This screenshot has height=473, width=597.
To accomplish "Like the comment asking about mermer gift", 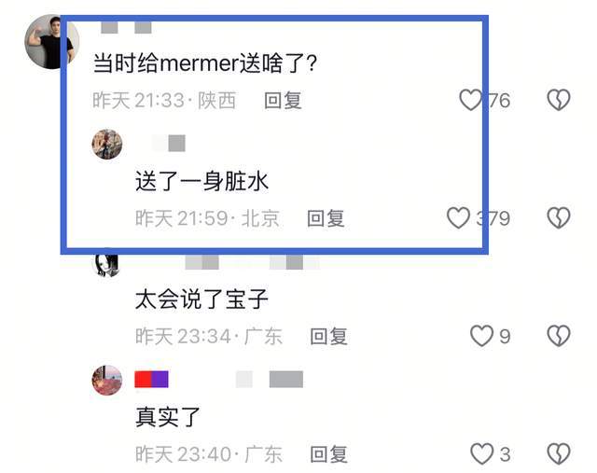I will (x=470, y=100).
